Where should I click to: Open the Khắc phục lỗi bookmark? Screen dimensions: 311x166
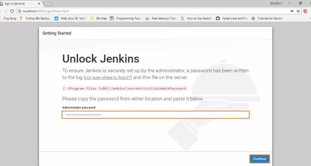coord(70,19)
